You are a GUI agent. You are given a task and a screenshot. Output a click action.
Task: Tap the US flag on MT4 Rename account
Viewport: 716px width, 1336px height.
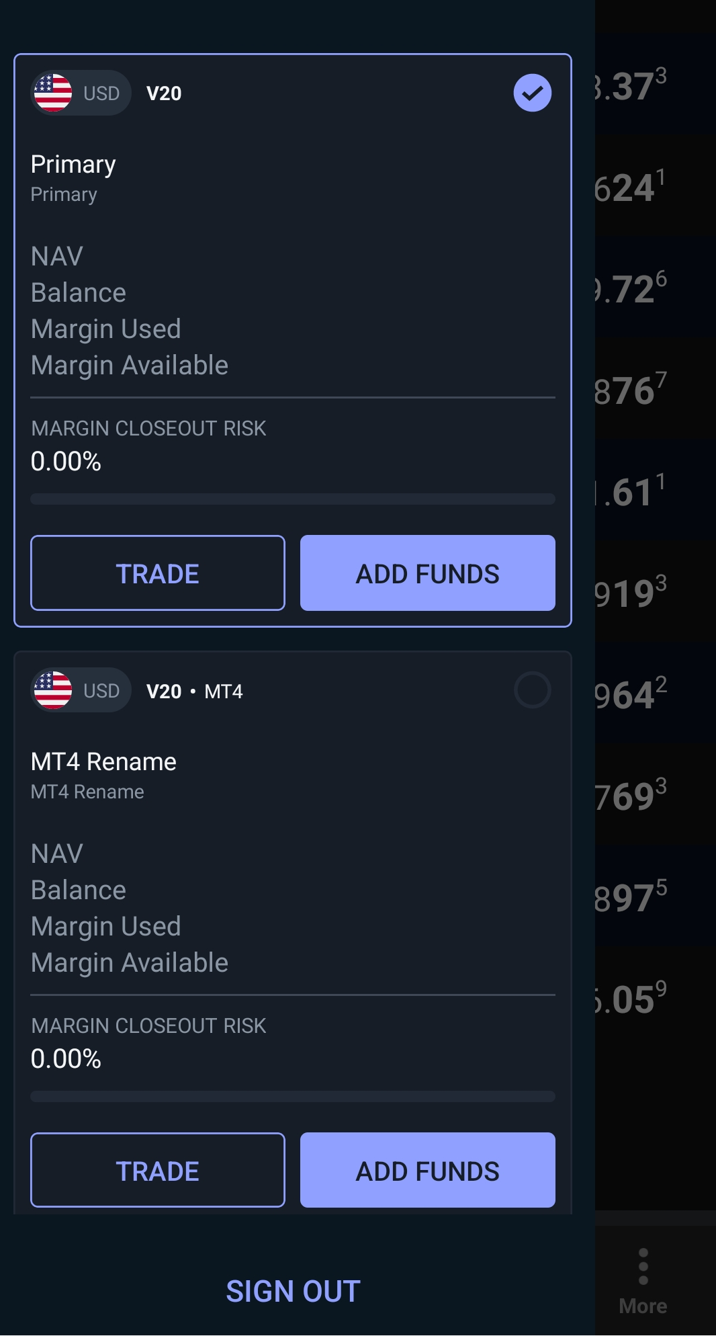pos(53,690)
